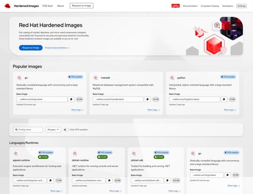
Task: Click the search magnifier icon
Action: point(16,130)
